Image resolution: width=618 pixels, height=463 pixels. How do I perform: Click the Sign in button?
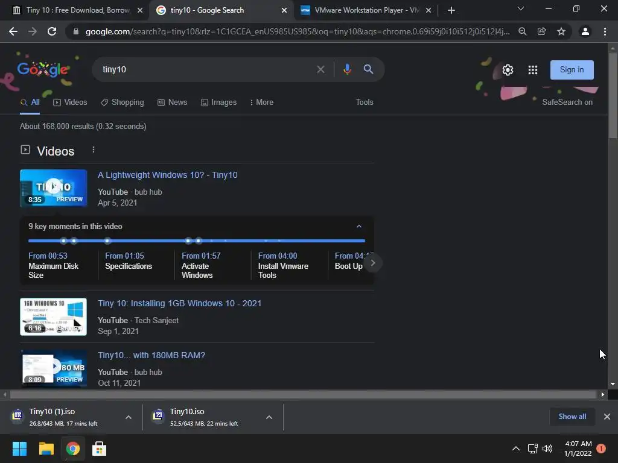point(572,70)
